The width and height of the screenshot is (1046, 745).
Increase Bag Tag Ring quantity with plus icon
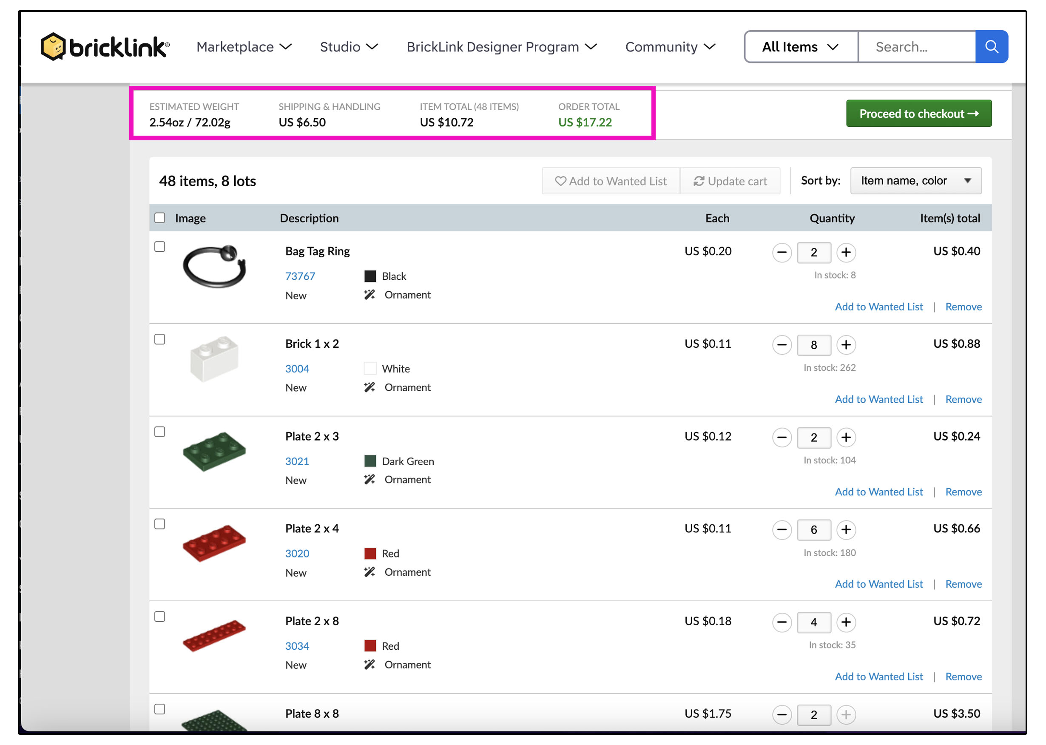coord(845,252)
